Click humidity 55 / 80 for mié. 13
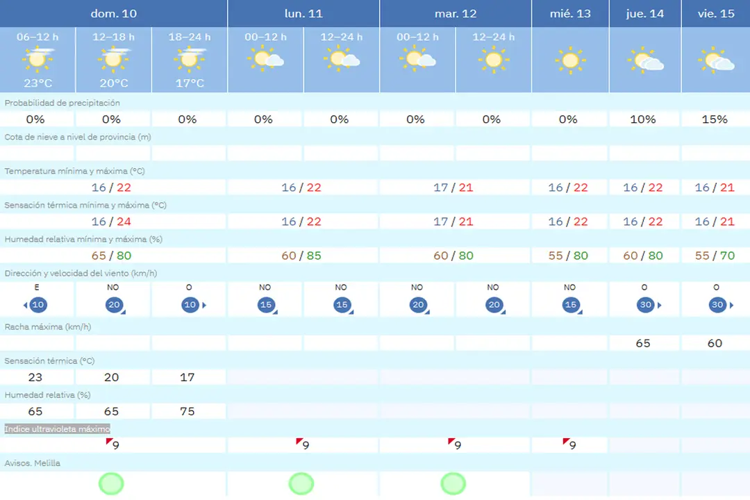The height and width of the screenshot is (500, 750). pos(568,256)
